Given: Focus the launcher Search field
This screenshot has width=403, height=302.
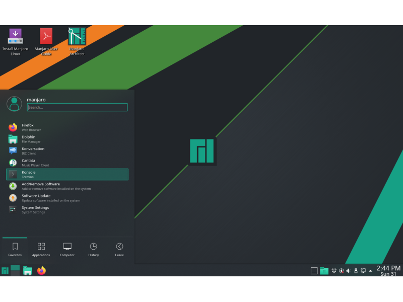Looking at the screenshot, I should coord(77,107).
